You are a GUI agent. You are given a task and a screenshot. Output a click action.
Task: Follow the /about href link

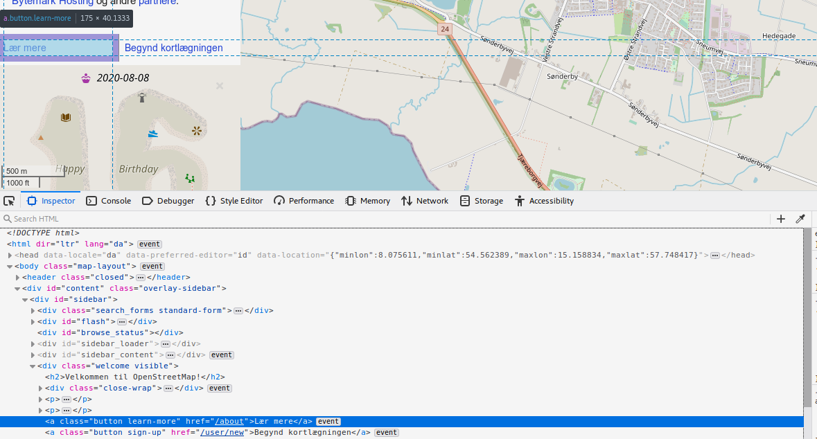pos(229,422)
